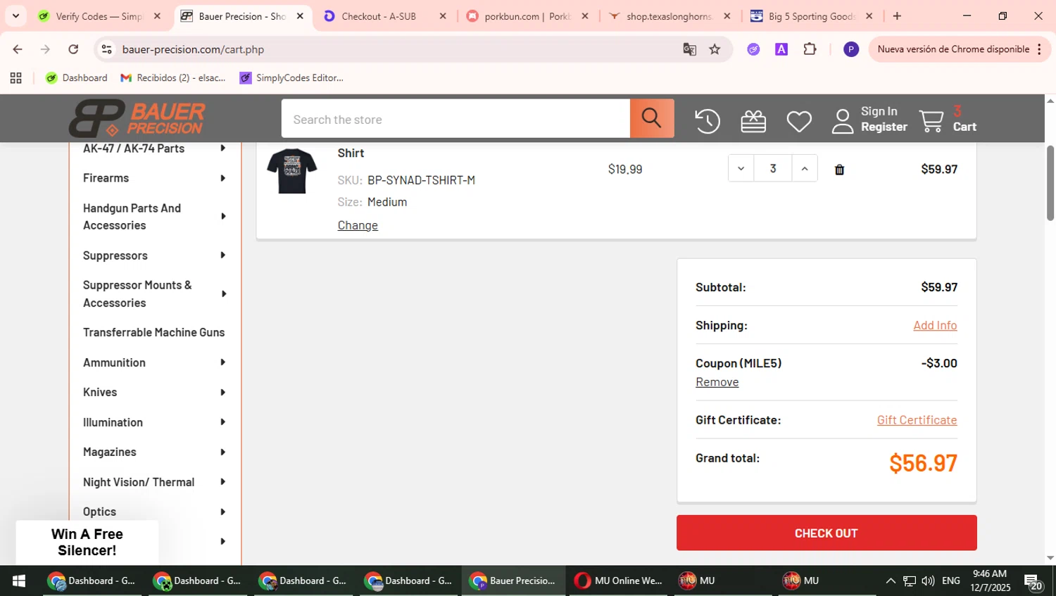The width and height of the screenshot is (1056, 596).
Task: Open the Windows Start menu
Action: tap(19, 581)
